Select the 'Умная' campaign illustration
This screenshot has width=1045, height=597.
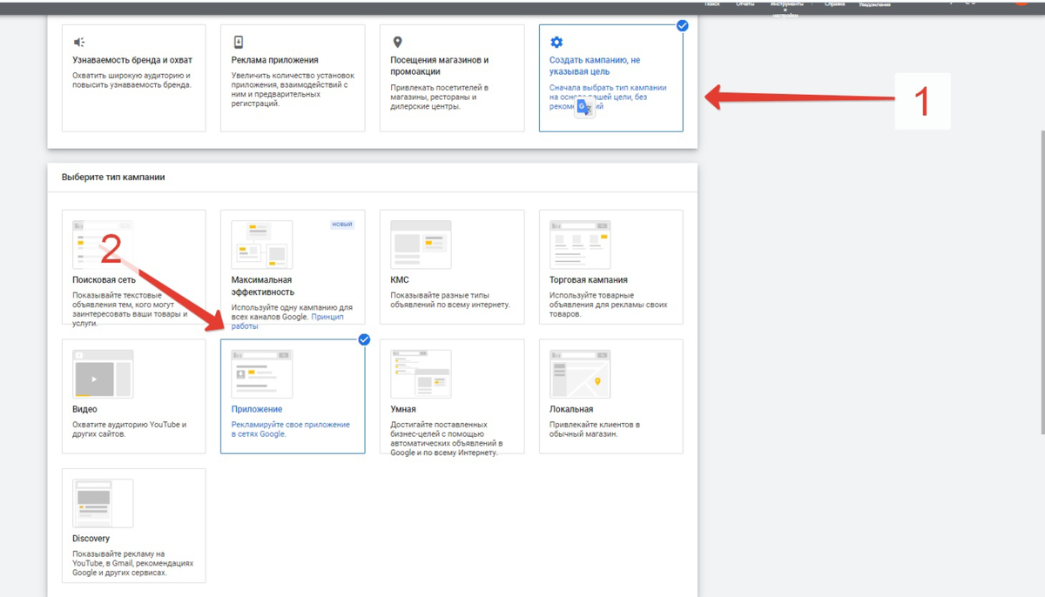coord(421,374)
